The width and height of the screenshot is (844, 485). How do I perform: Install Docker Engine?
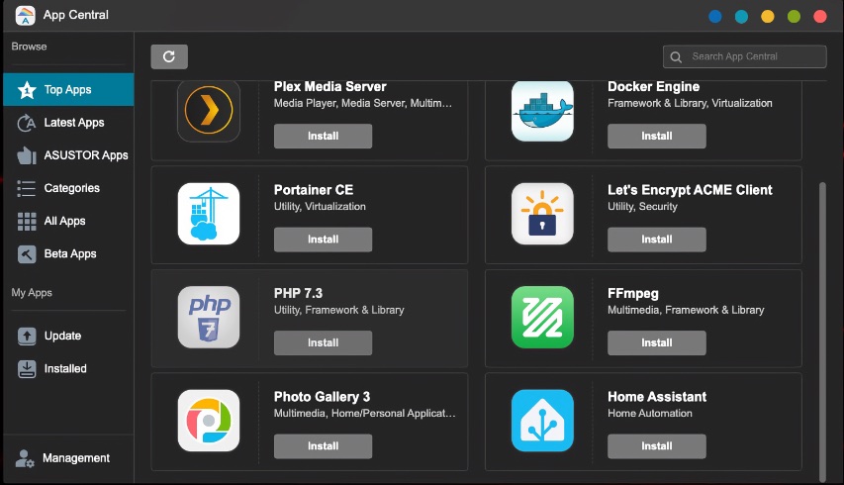[x=657, y=137]
